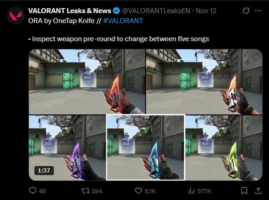
Task: Click the reply comment icon
Action: [x=33, y=191]
